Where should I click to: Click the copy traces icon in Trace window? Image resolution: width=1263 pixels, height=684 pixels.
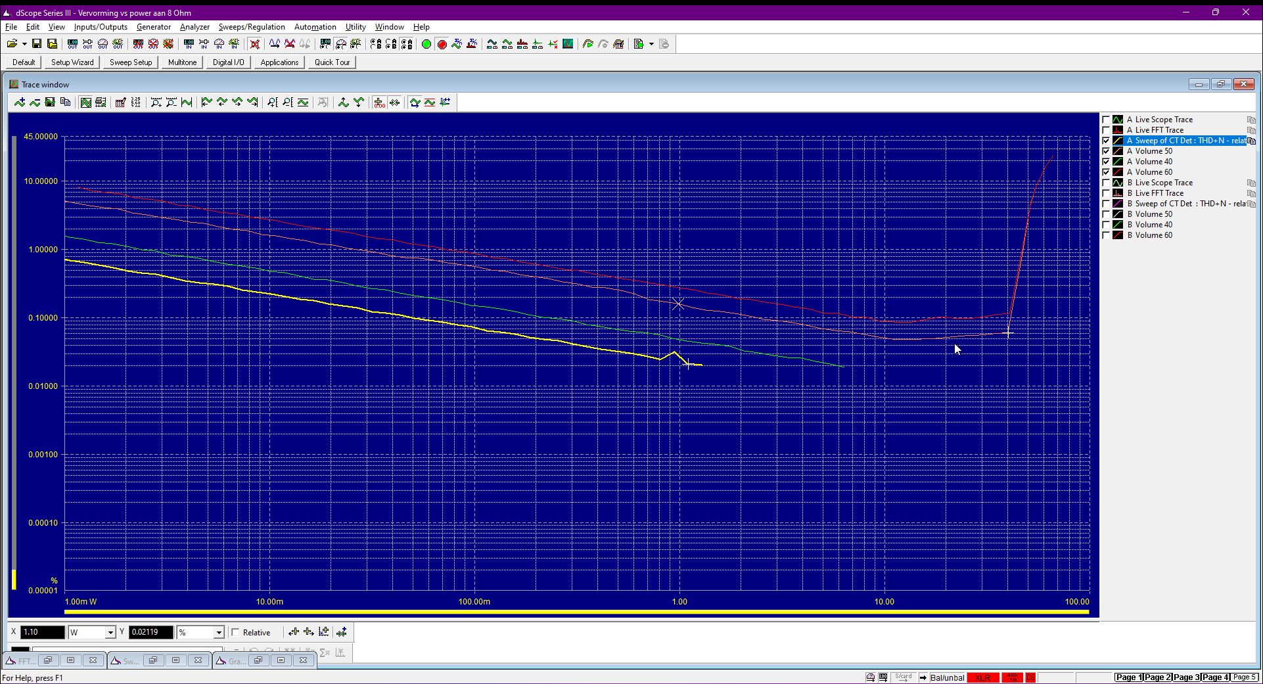click(65, 103)
